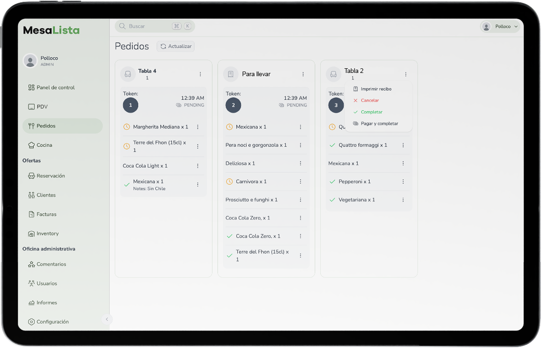541x348 pixels.
Task: Select Imprimir recibo from the menu
Action: [376, 89]
